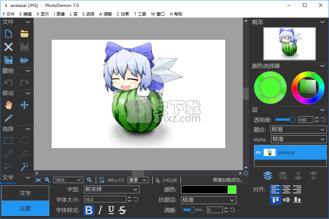Align text left
Viewport: 329px width, 219px height.
(x=275, y=190)
